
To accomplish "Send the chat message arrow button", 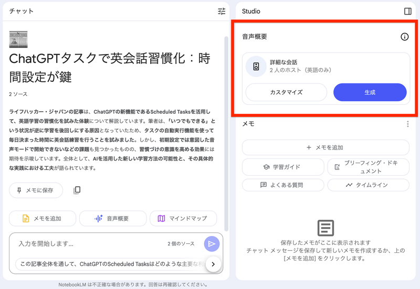I will point(212,244).
